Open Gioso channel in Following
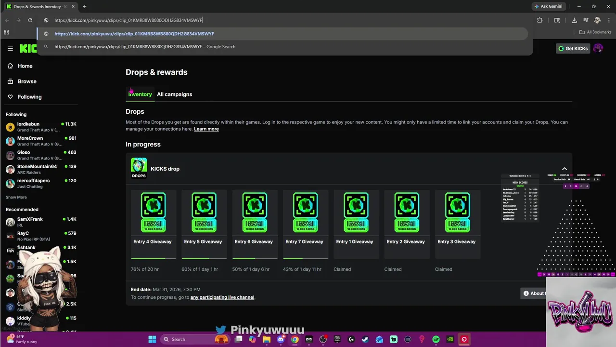This screenshot has height=347, width=616. coord(40,155)
